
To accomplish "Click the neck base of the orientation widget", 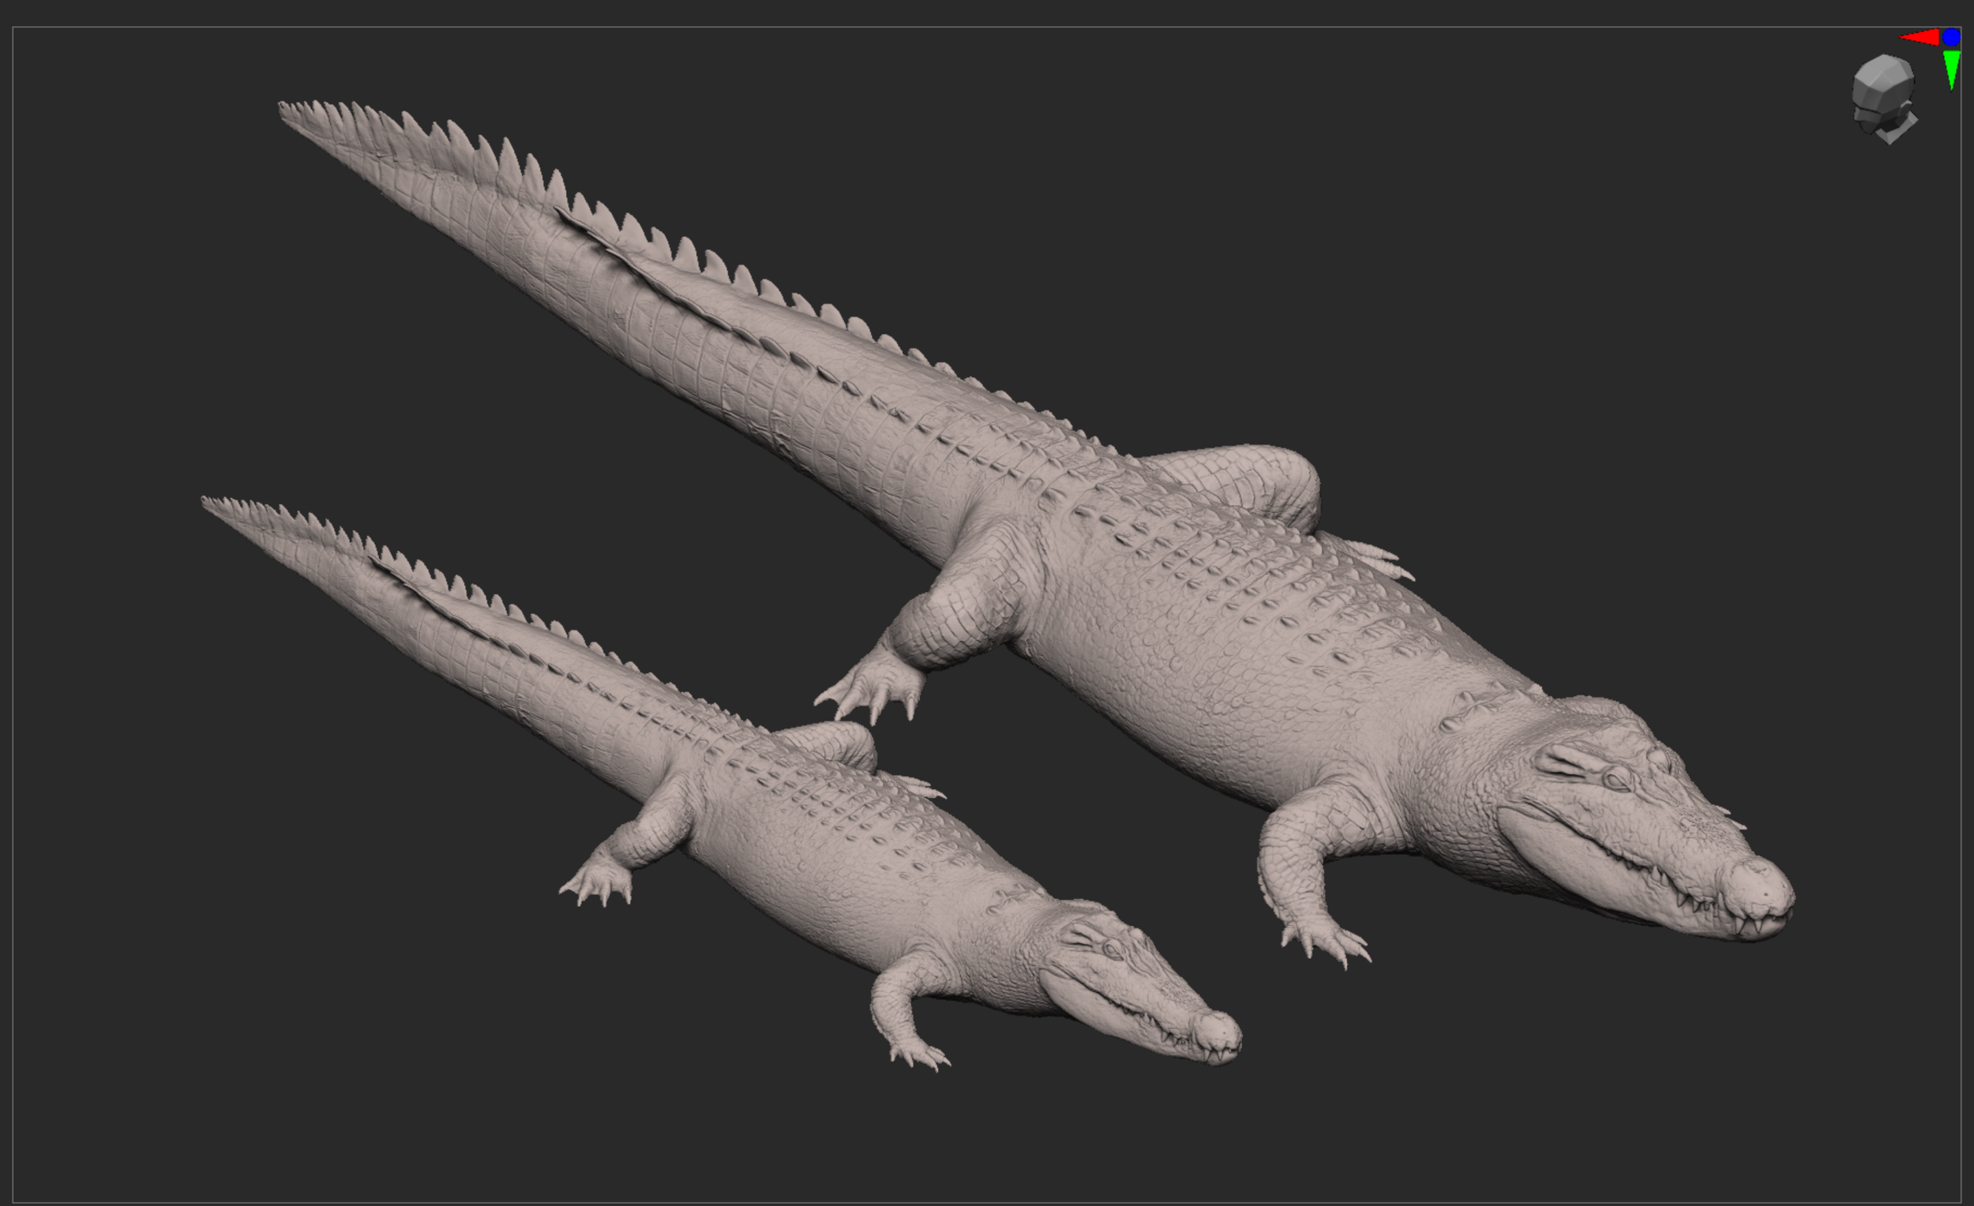I will [x=1895, y=132].
